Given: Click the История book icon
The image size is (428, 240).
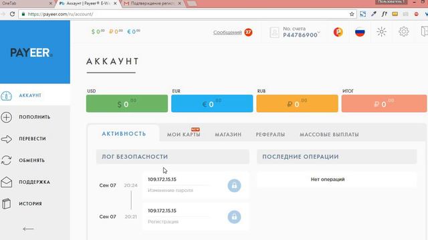Looking at the screenshot, I should coord(6,203).
